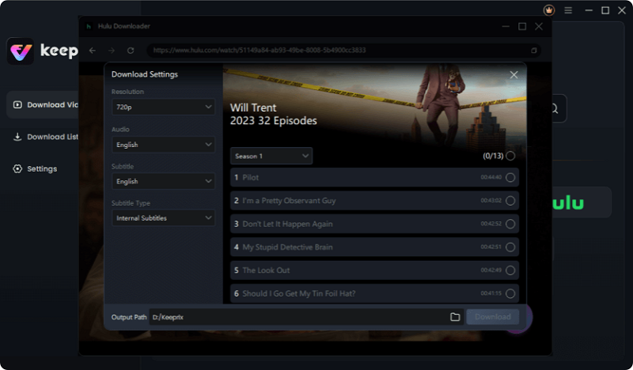Click the I'm a Pretty Observant Guy title
This screenshot has height=370, width=633.
tap(289, 201)
